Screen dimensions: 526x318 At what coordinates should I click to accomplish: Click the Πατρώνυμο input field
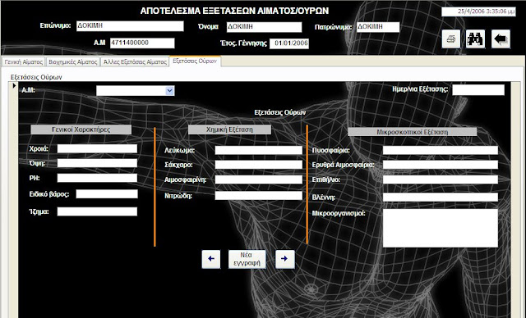click(378, 27)
